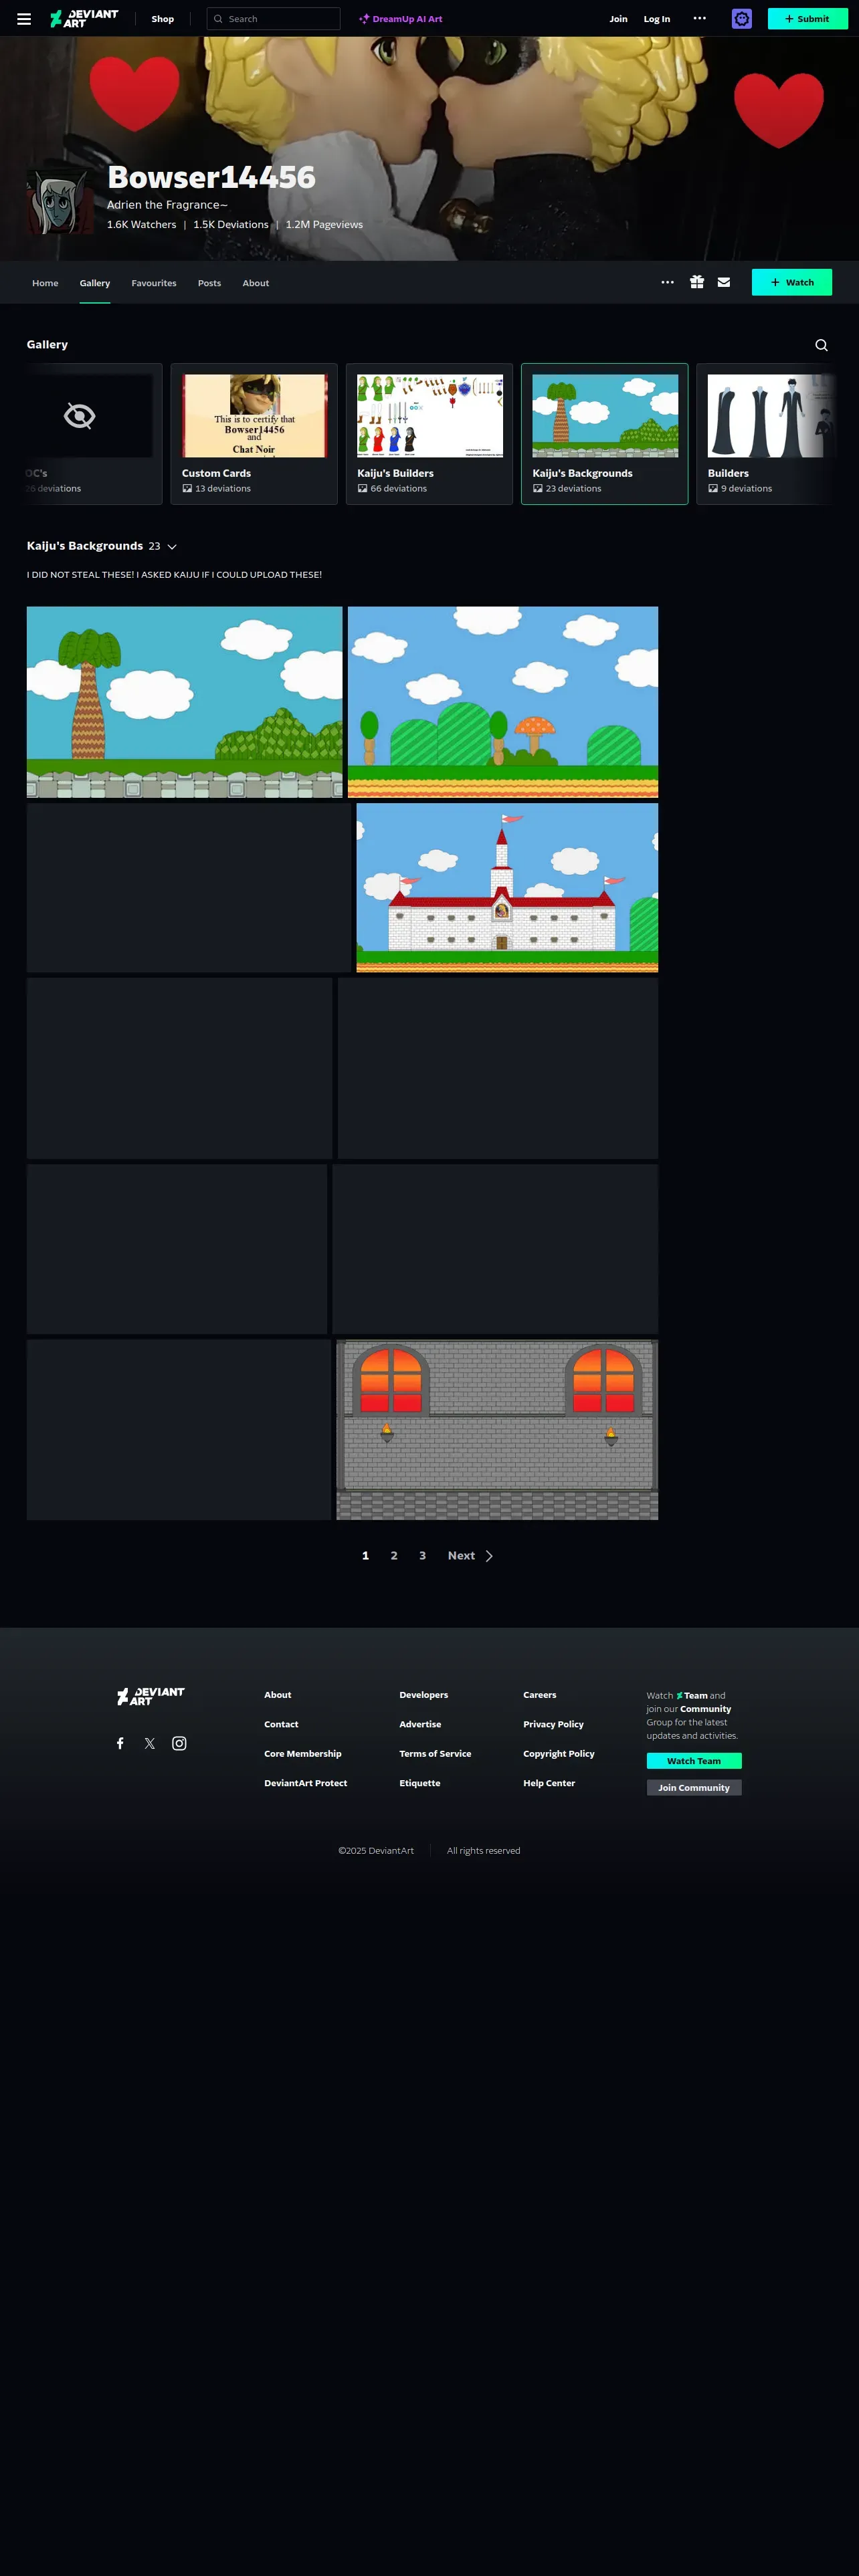The width and height of the screenshot is (859, 2576).
Task: Click the gift icon on profile bar
Action: (696, 283)
